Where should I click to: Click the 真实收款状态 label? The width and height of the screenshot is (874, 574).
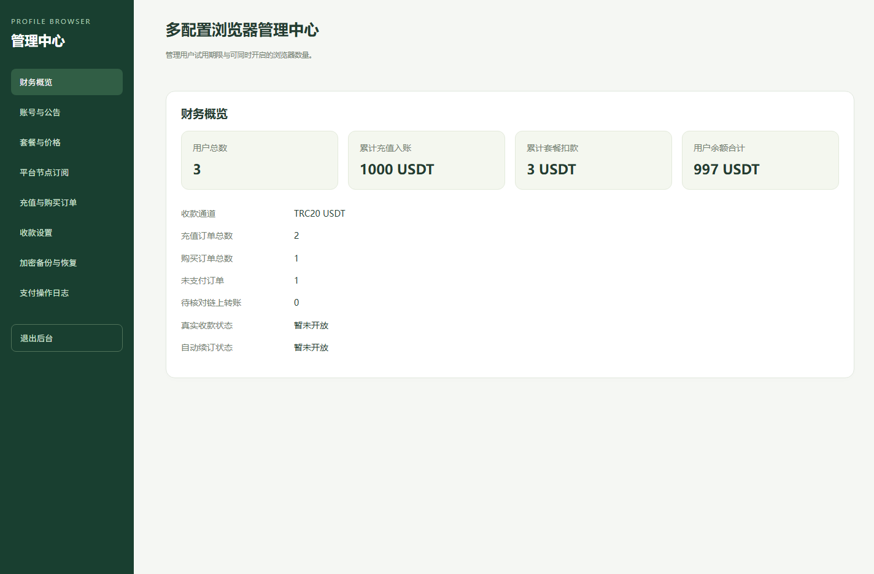(207, 325)
